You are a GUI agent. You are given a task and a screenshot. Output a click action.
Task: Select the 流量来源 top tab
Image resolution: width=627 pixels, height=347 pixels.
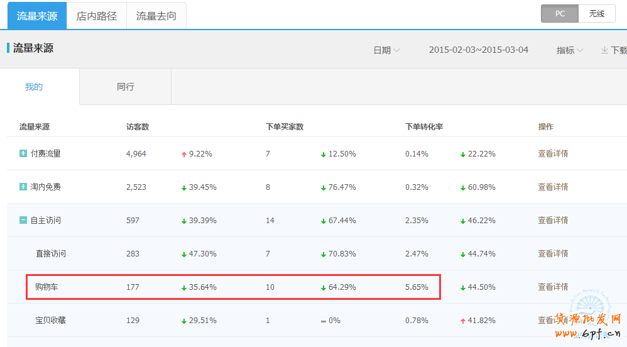(37, 16)
